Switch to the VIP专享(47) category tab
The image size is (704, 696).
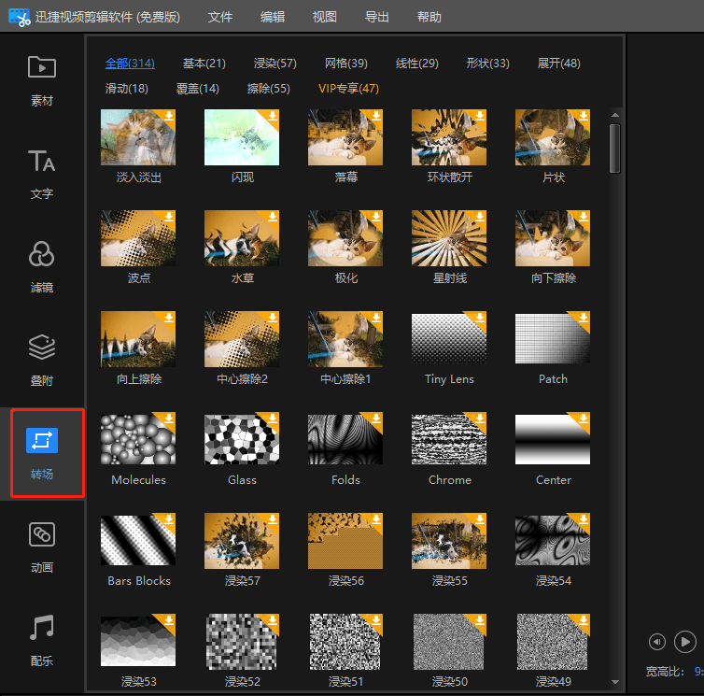[x=349, y=89]
